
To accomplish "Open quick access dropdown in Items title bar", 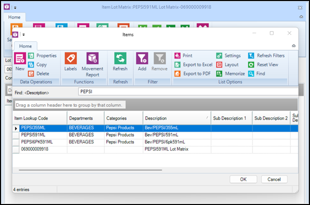I will 24,35.
